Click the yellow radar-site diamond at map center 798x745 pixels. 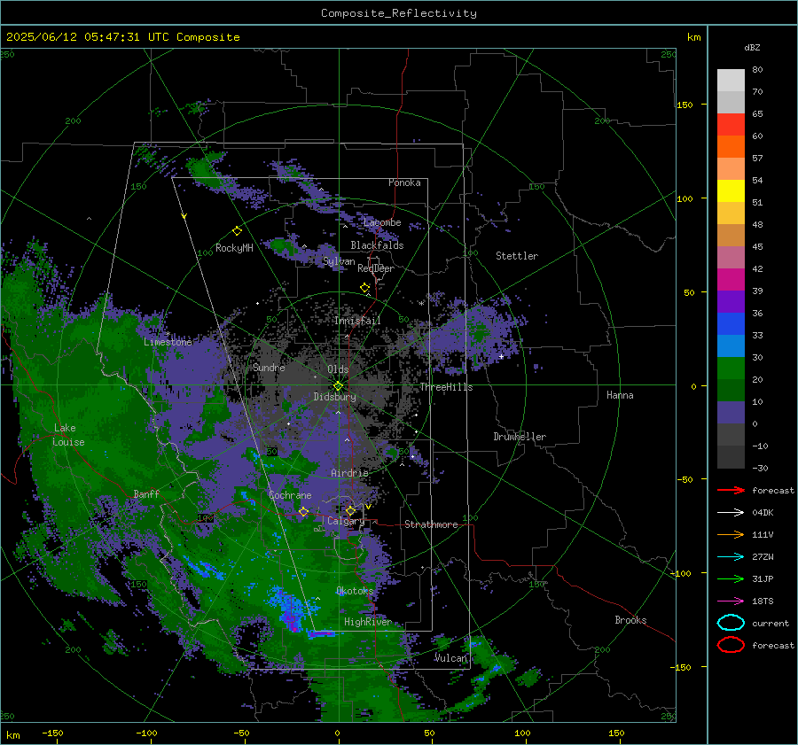338,386
